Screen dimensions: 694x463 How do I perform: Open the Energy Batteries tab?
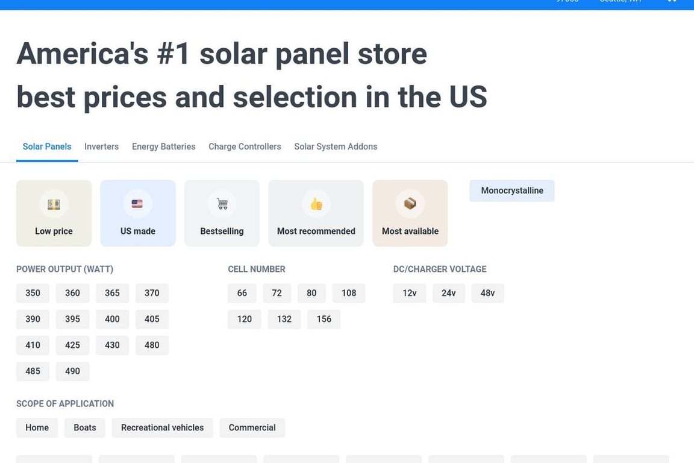163,146
